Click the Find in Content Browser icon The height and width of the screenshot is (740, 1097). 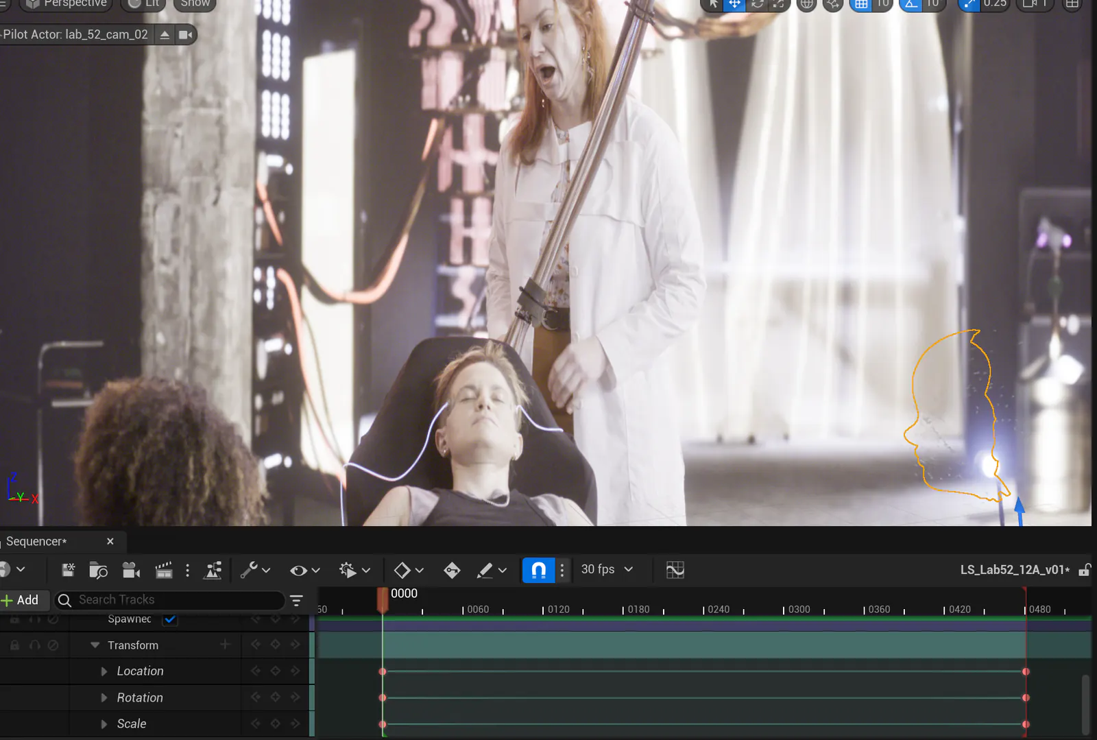[x=99, y=570]
